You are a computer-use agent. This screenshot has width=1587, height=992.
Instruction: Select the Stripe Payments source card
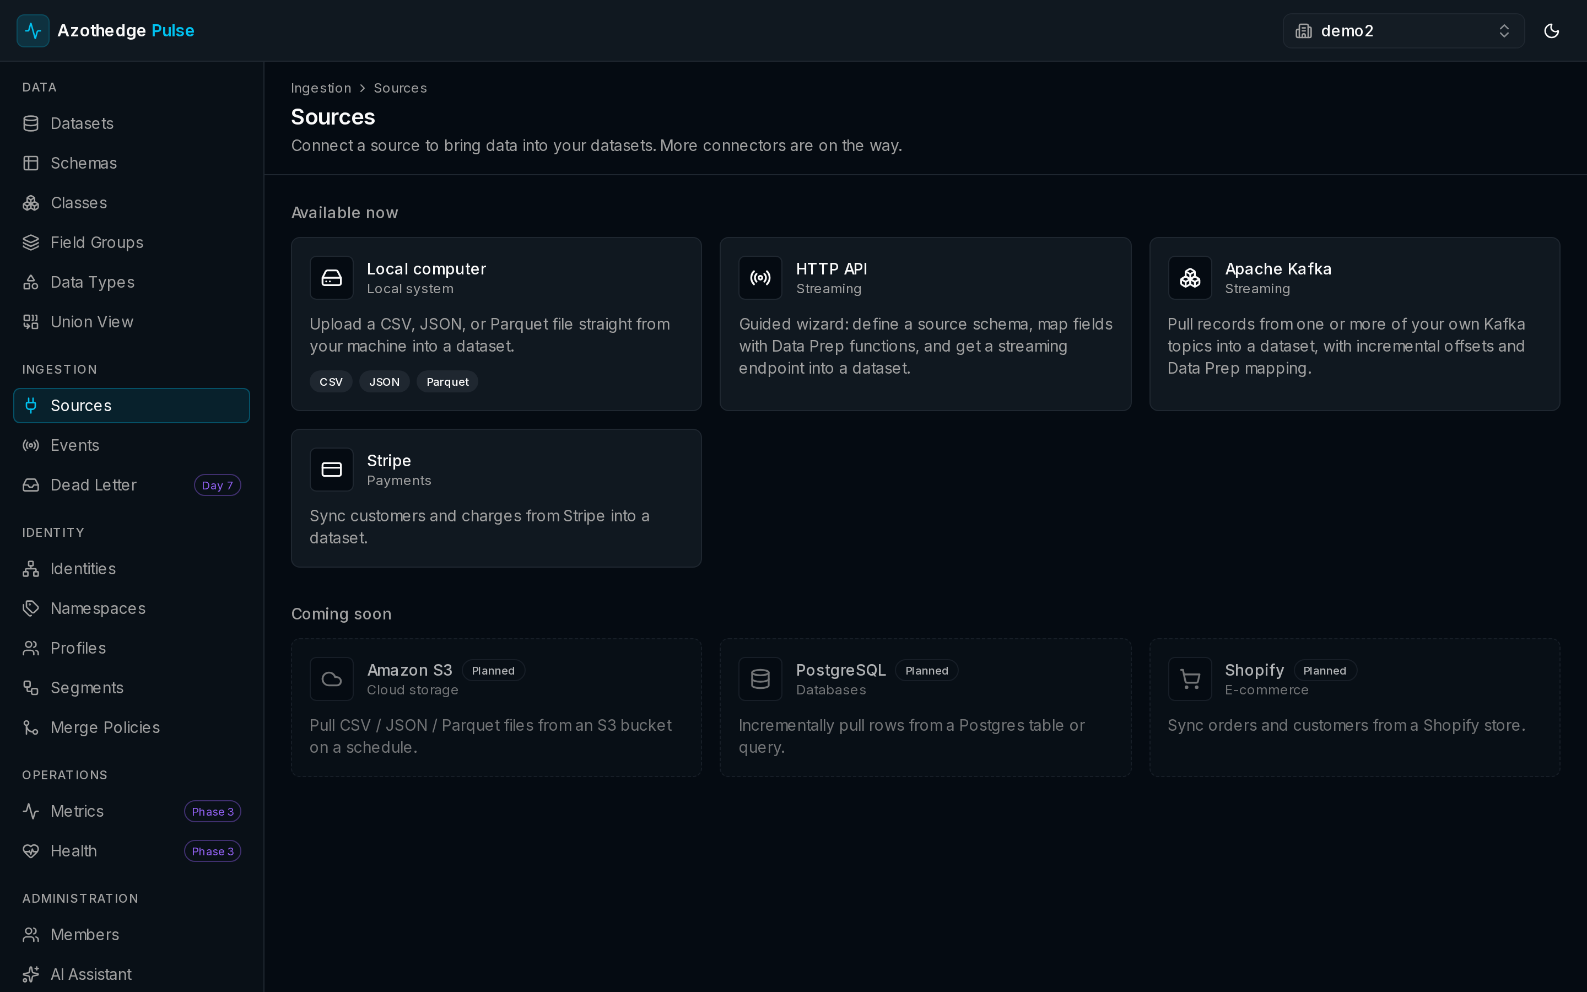(x=496, y=498)
